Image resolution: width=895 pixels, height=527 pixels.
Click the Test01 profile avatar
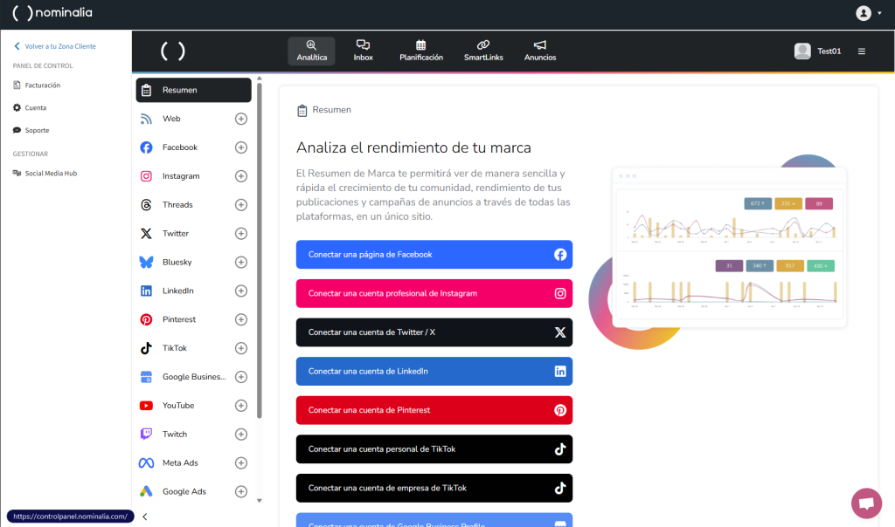tap(802, 51)
